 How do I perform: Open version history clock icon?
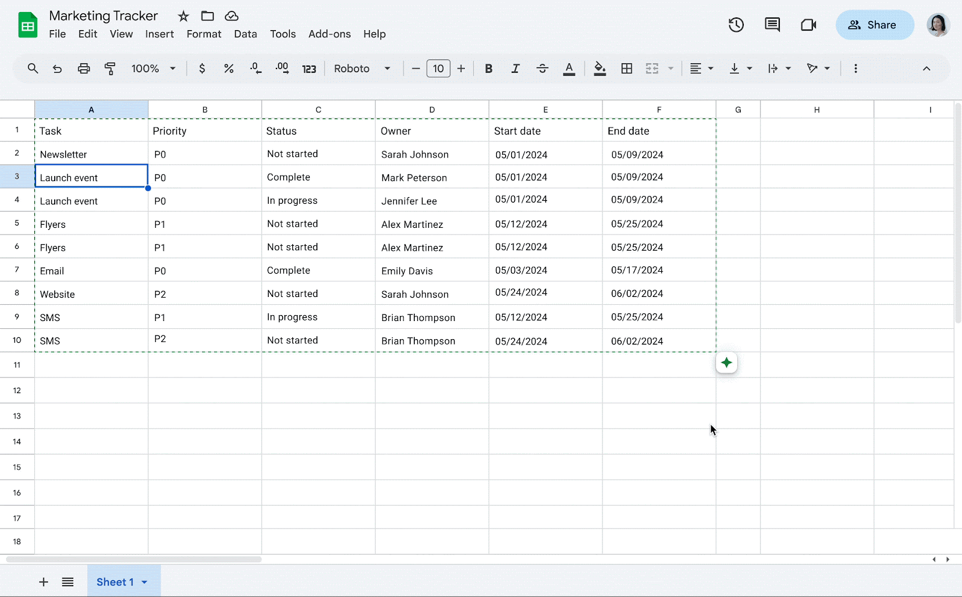[x=736, y=25]
